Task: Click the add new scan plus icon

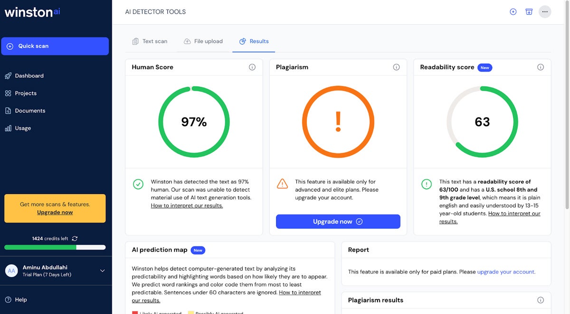Action: pos(513,12)
